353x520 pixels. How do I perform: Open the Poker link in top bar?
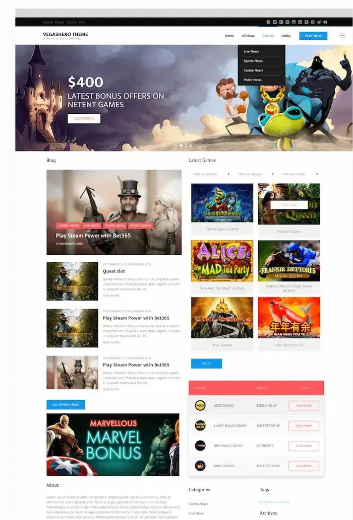60,22
